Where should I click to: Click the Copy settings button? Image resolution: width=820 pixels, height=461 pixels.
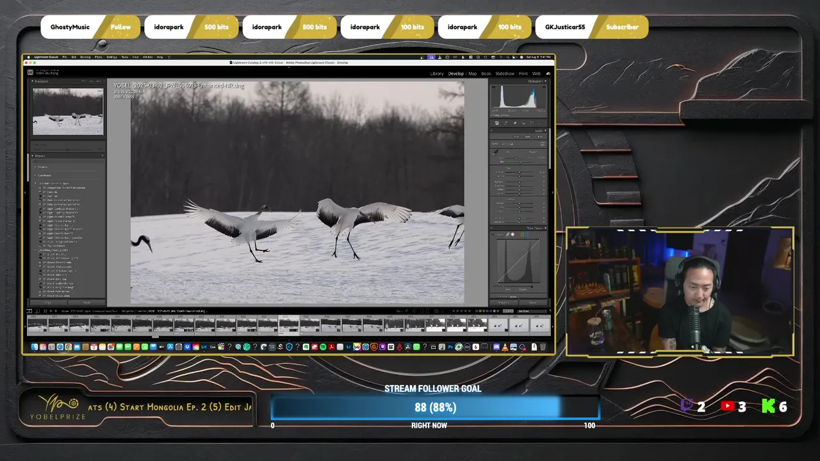[48, 302]
